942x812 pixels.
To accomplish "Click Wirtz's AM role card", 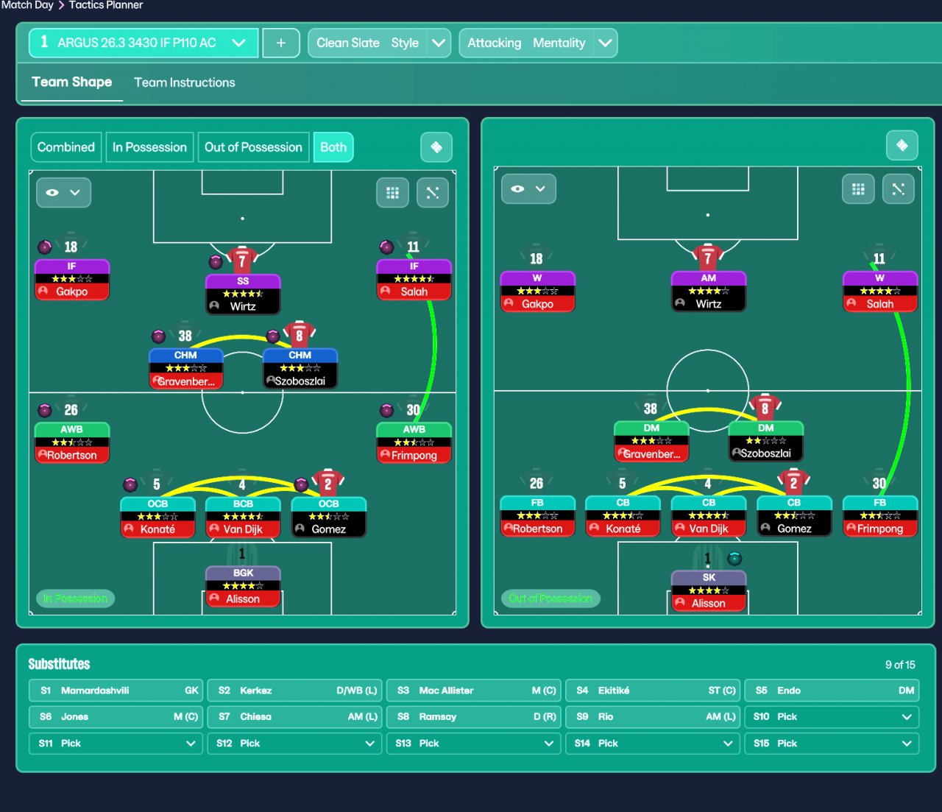I will pos(709,292).
